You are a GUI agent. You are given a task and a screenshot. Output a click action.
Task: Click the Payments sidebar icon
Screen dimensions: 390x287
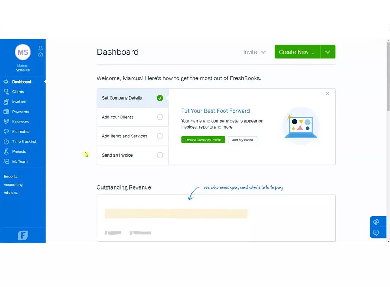[7, 112]
